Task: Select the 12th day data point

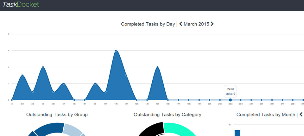Action: [x=126, y=75]
